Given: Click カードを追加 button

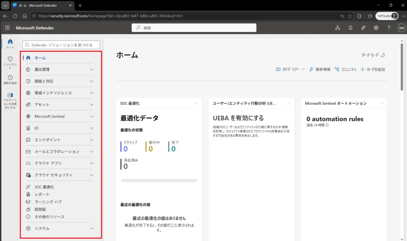Looking at the screenshot, I should pyautogui.click(x=373, y=69).
